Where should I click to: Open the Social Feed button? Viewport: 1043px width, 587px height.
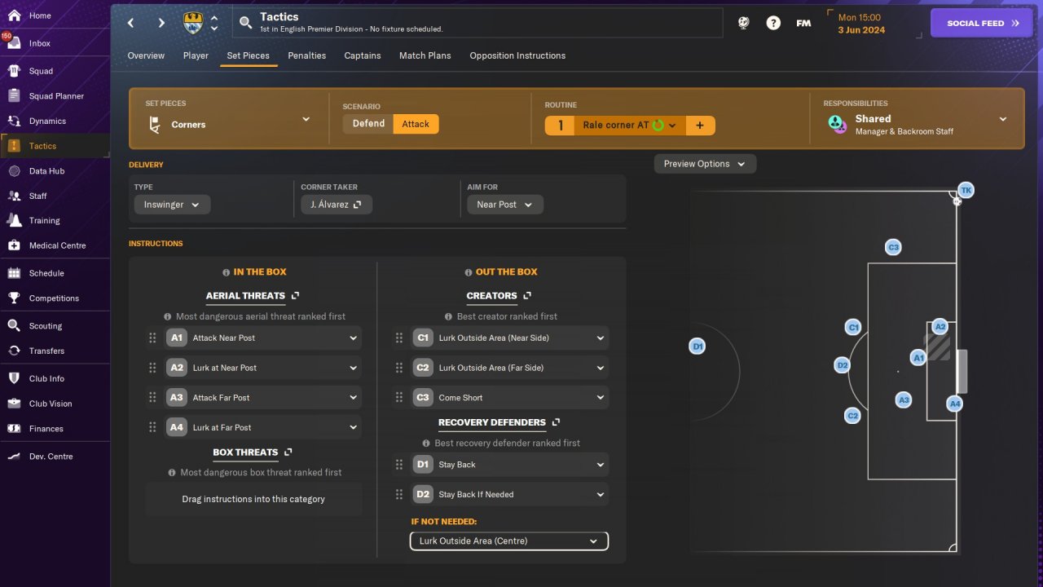tap(982, 23)
